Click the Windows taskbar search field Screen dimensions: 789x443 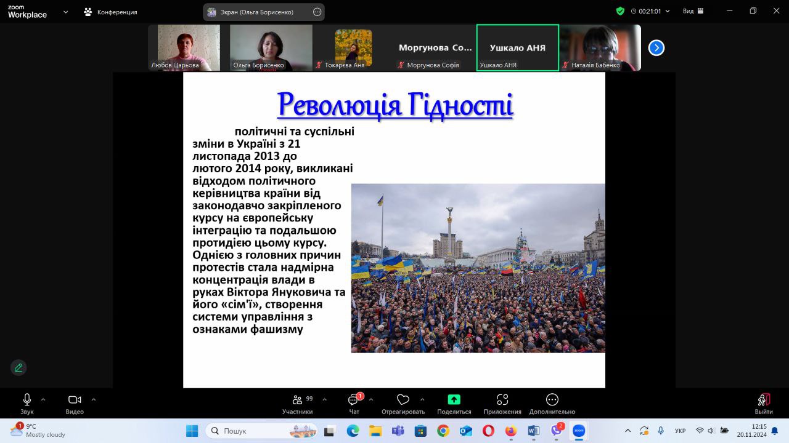pyautogui.click(x=261, y=431)
